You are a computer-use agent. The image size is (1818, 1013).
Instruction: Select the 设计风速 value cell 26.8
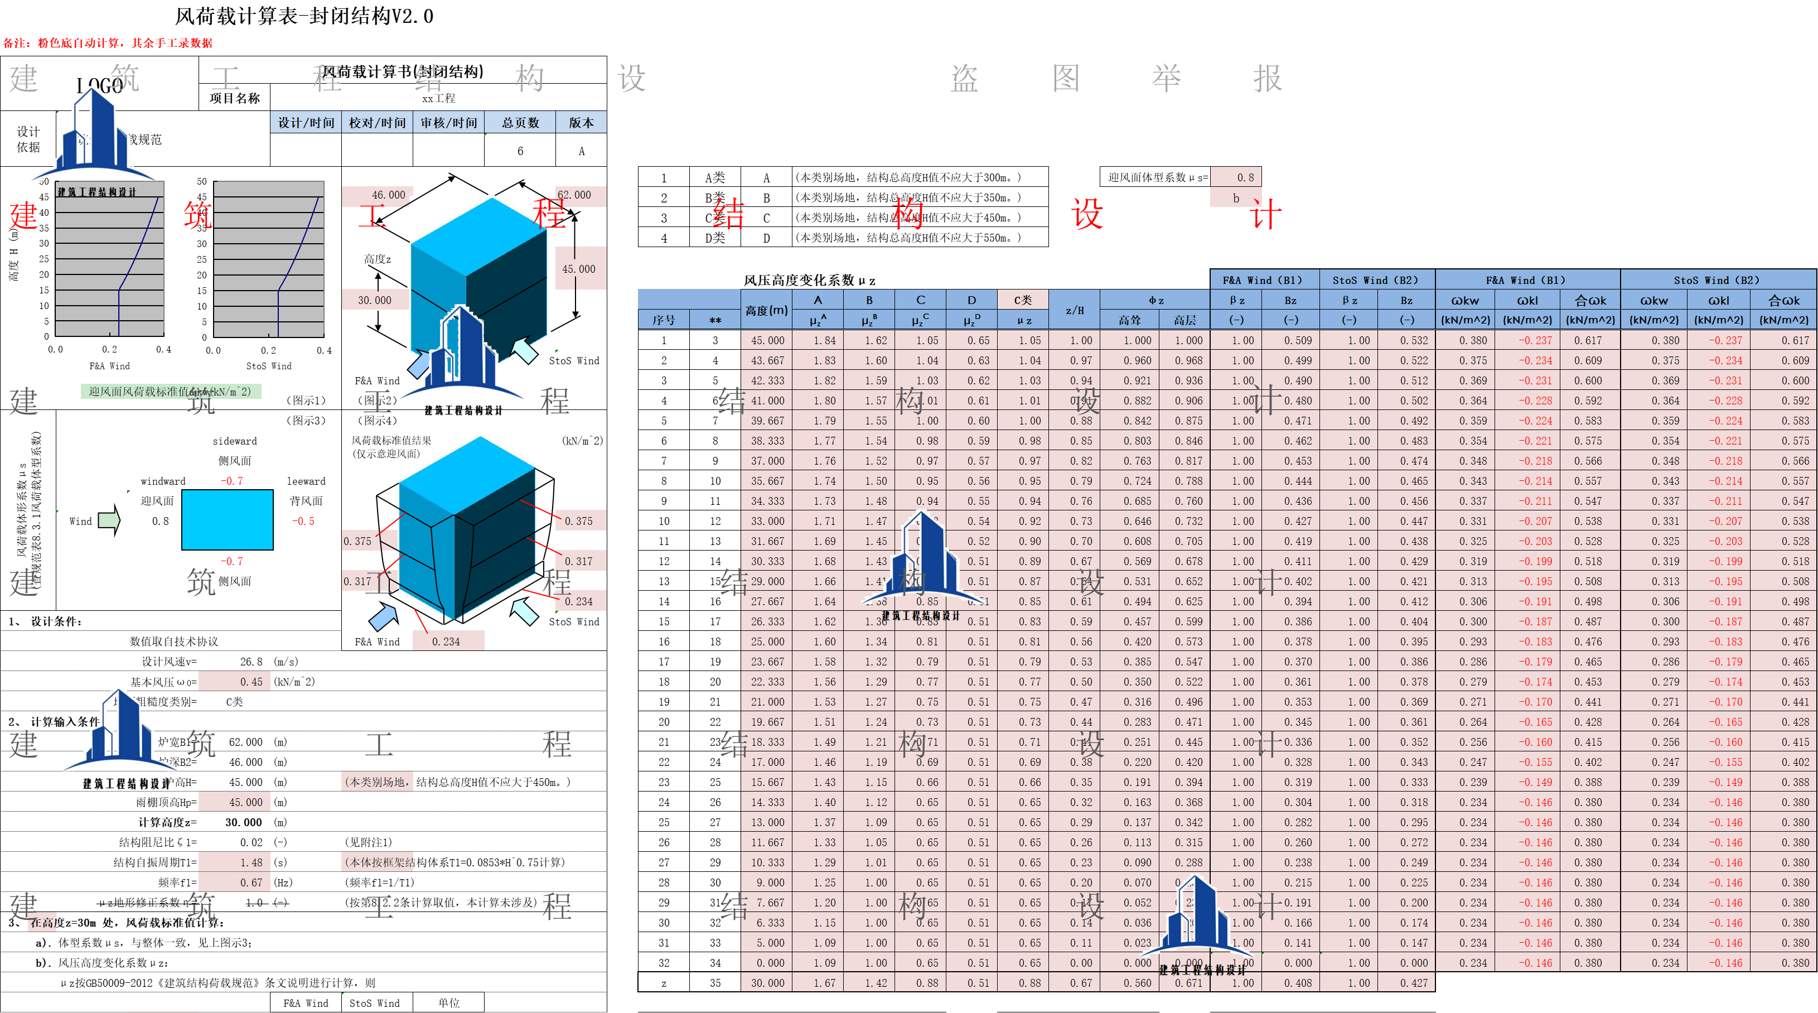point(250,662)
